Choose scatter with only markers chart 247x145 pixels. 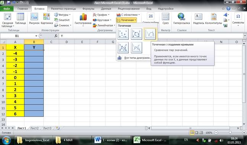coord(123,34)
